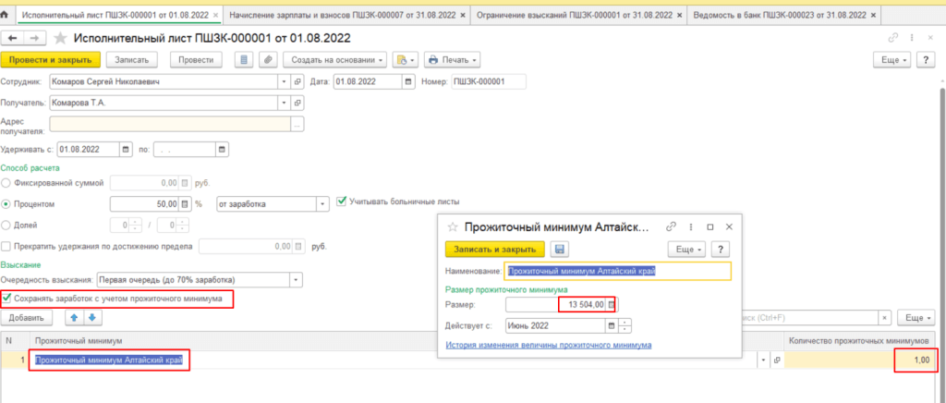Enable Прекратить удержания по достижению предела
The image size is (946, 403).
(x=7, y=247)
